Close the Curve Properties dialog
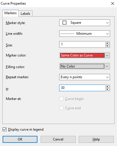 [113, 3]
